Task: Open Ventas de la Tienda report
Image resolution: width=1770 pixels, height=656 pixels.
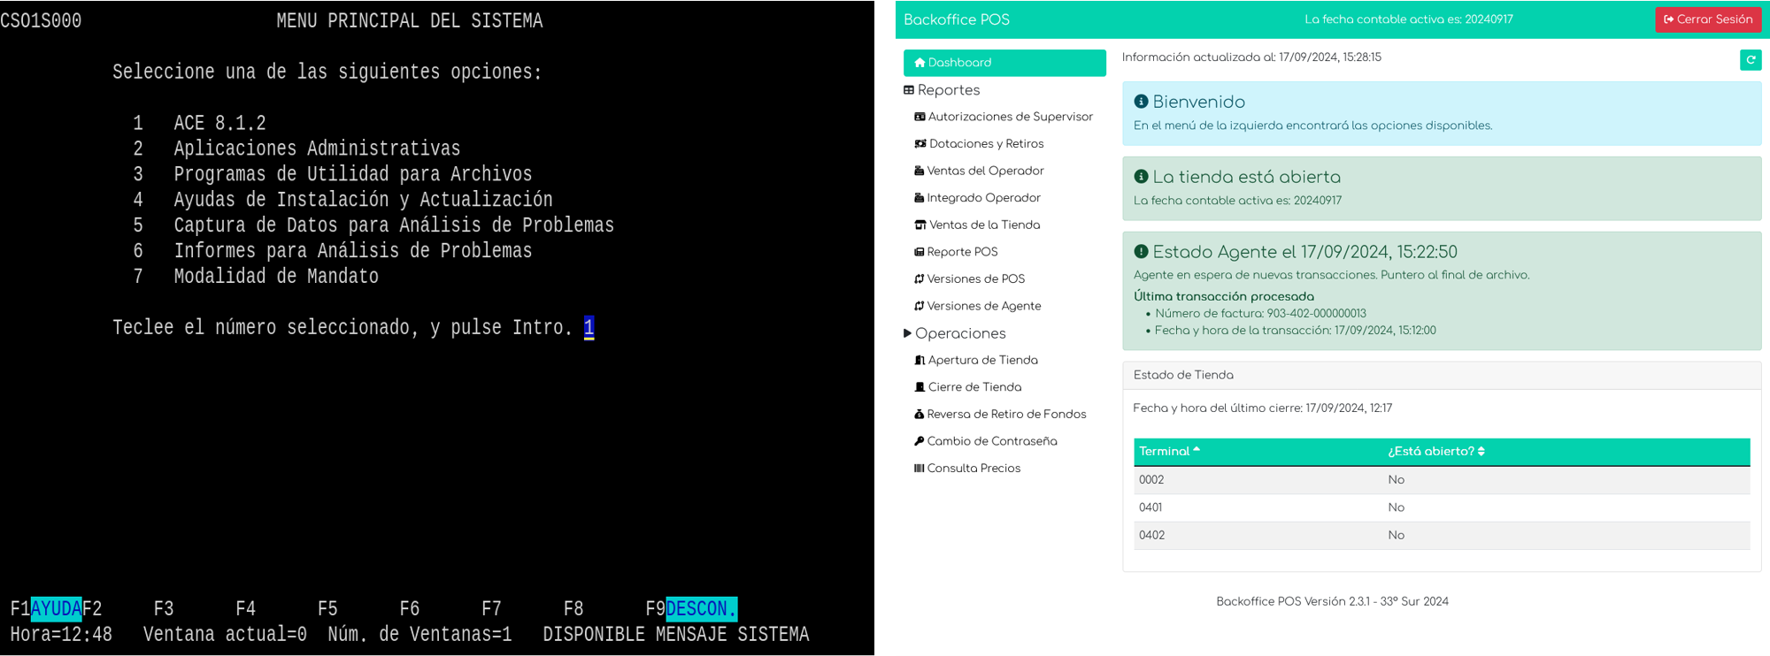Action: (x=984, y=225)
